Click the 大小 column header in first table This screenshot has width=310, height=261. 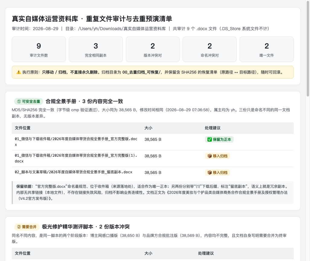pos(148,128)
